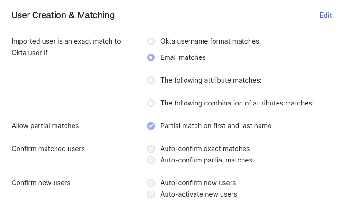Click the 'Allow partial matches' row label
Screen dimensions: 353x210
pos(45,126)
